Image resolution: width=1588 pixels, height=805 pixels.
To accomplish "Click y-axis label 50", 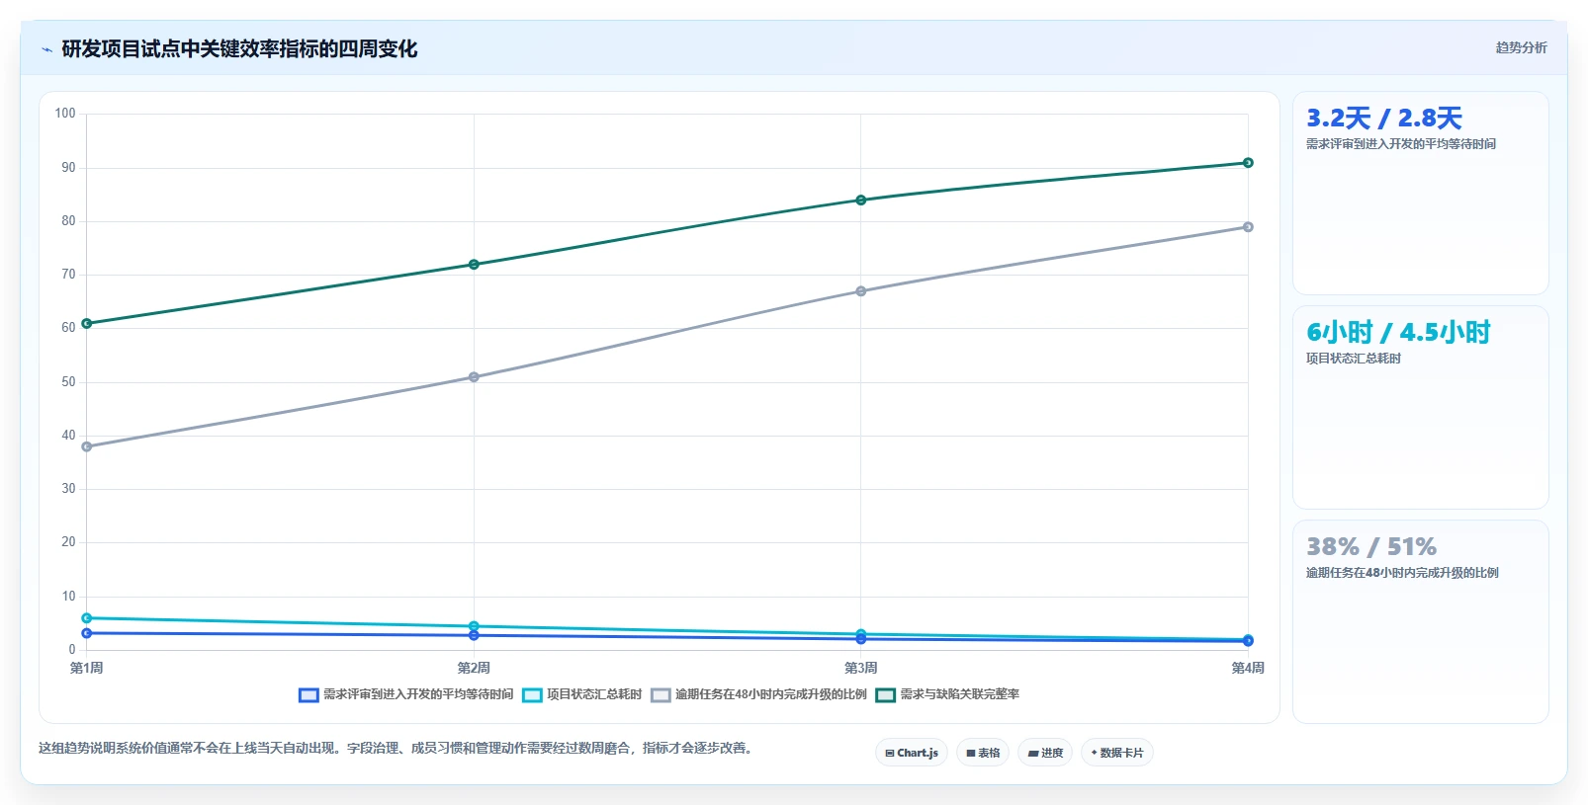I will 68,382.
